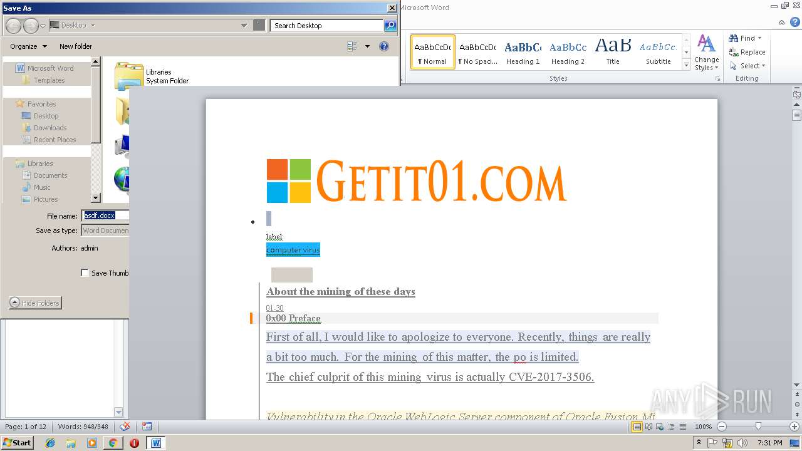This screenshot has width=802, height=451.
Task: Open the Save as type combo box
Action: coord(106,231)
